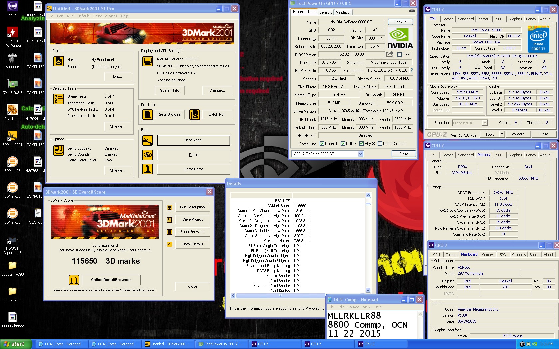Open the Mainboard tab in top CPU-Z window
Viewport: 559px width, 349px height.
pos(466,19)
